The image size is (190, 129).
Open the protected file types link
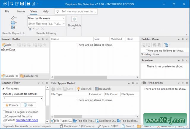tap(27, 120)
